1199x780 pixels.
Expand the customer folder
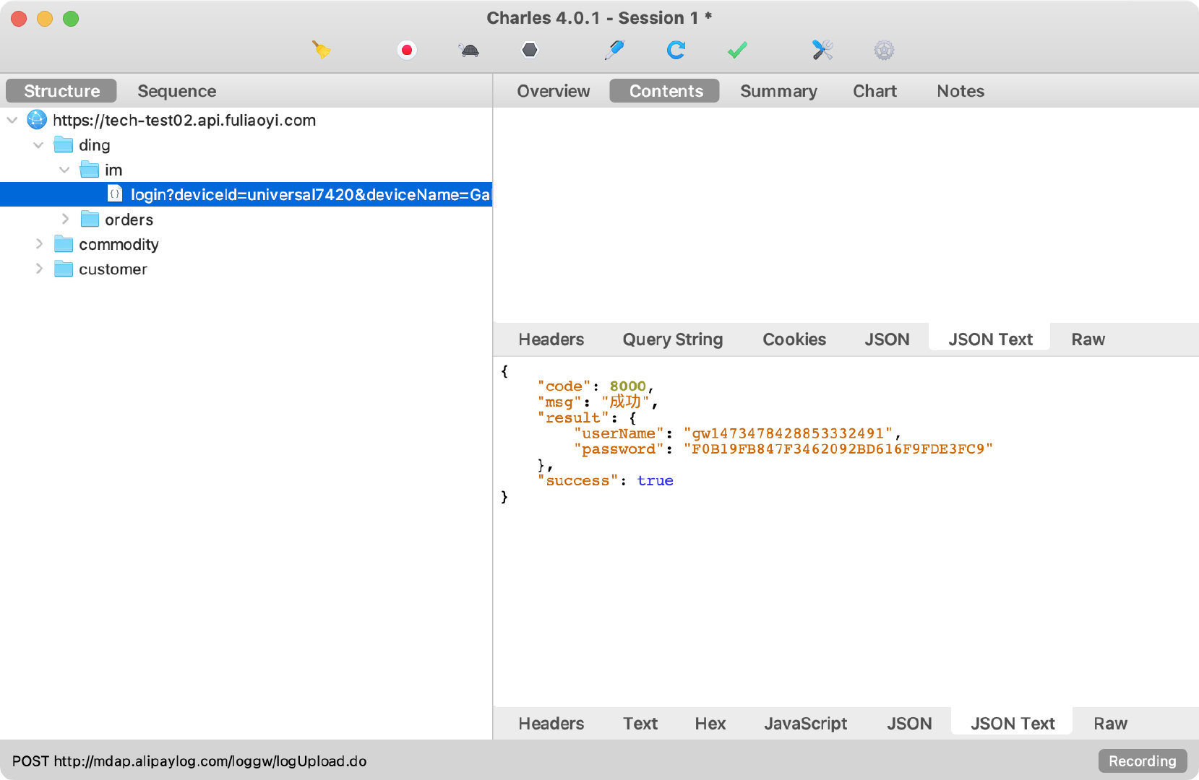39,269
